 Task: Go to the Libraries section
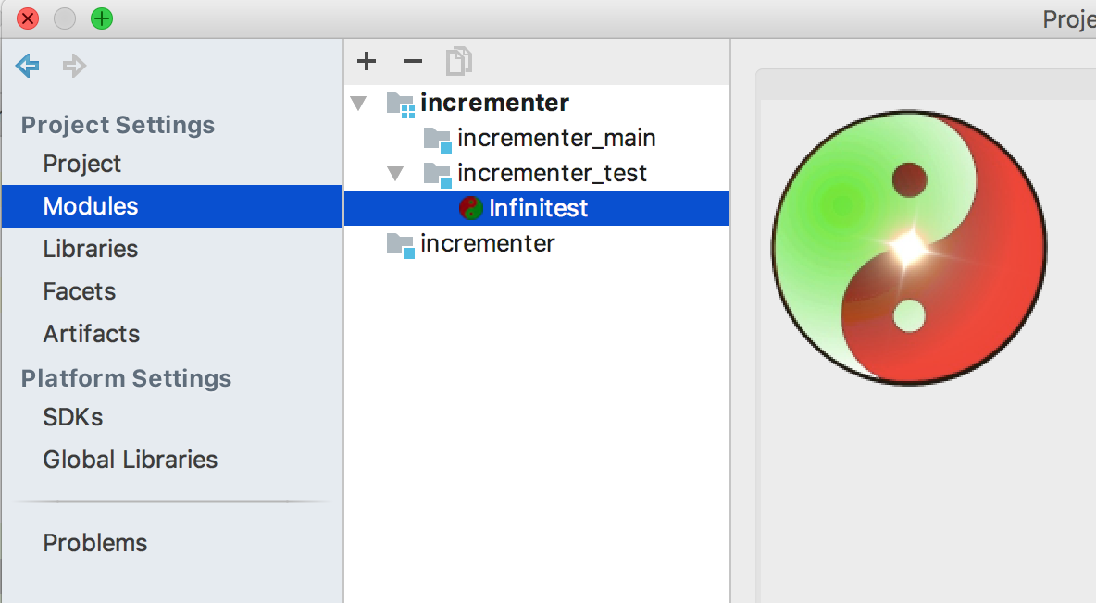click(x=90, y=249)
